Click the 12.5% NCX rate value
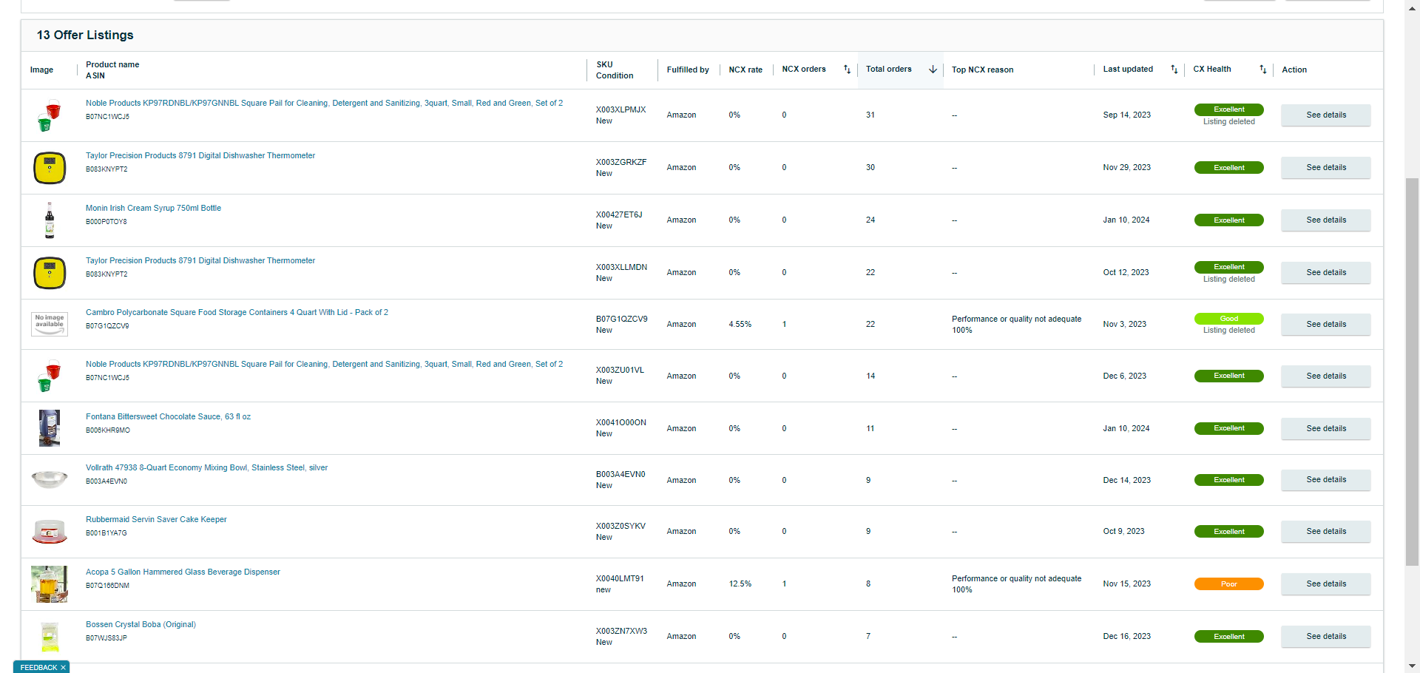Viewport: 1420px width, 673px height. pyautogui.click(x=740, y=584)
